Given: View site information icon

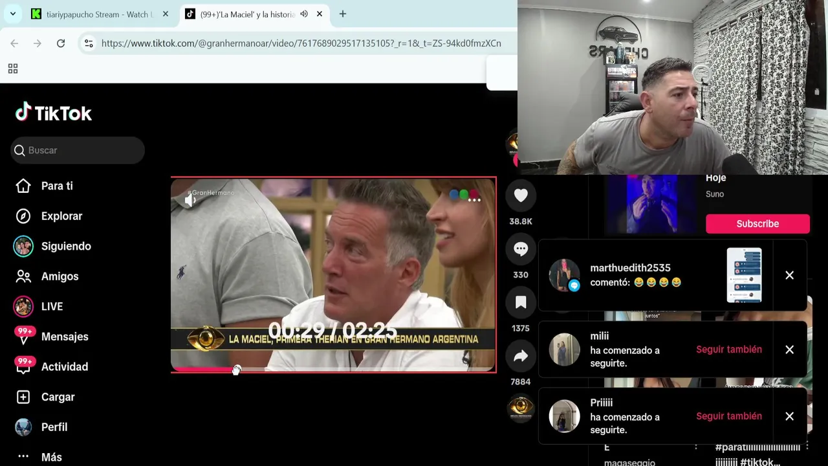Looking at the screenshot, I should [89, 43].
